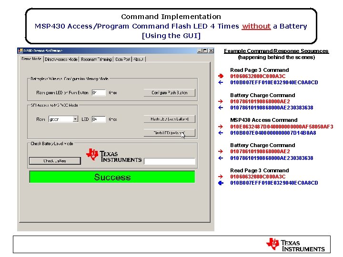Click the green Success status bar
The image size is (343, 257).
(112, 177)
